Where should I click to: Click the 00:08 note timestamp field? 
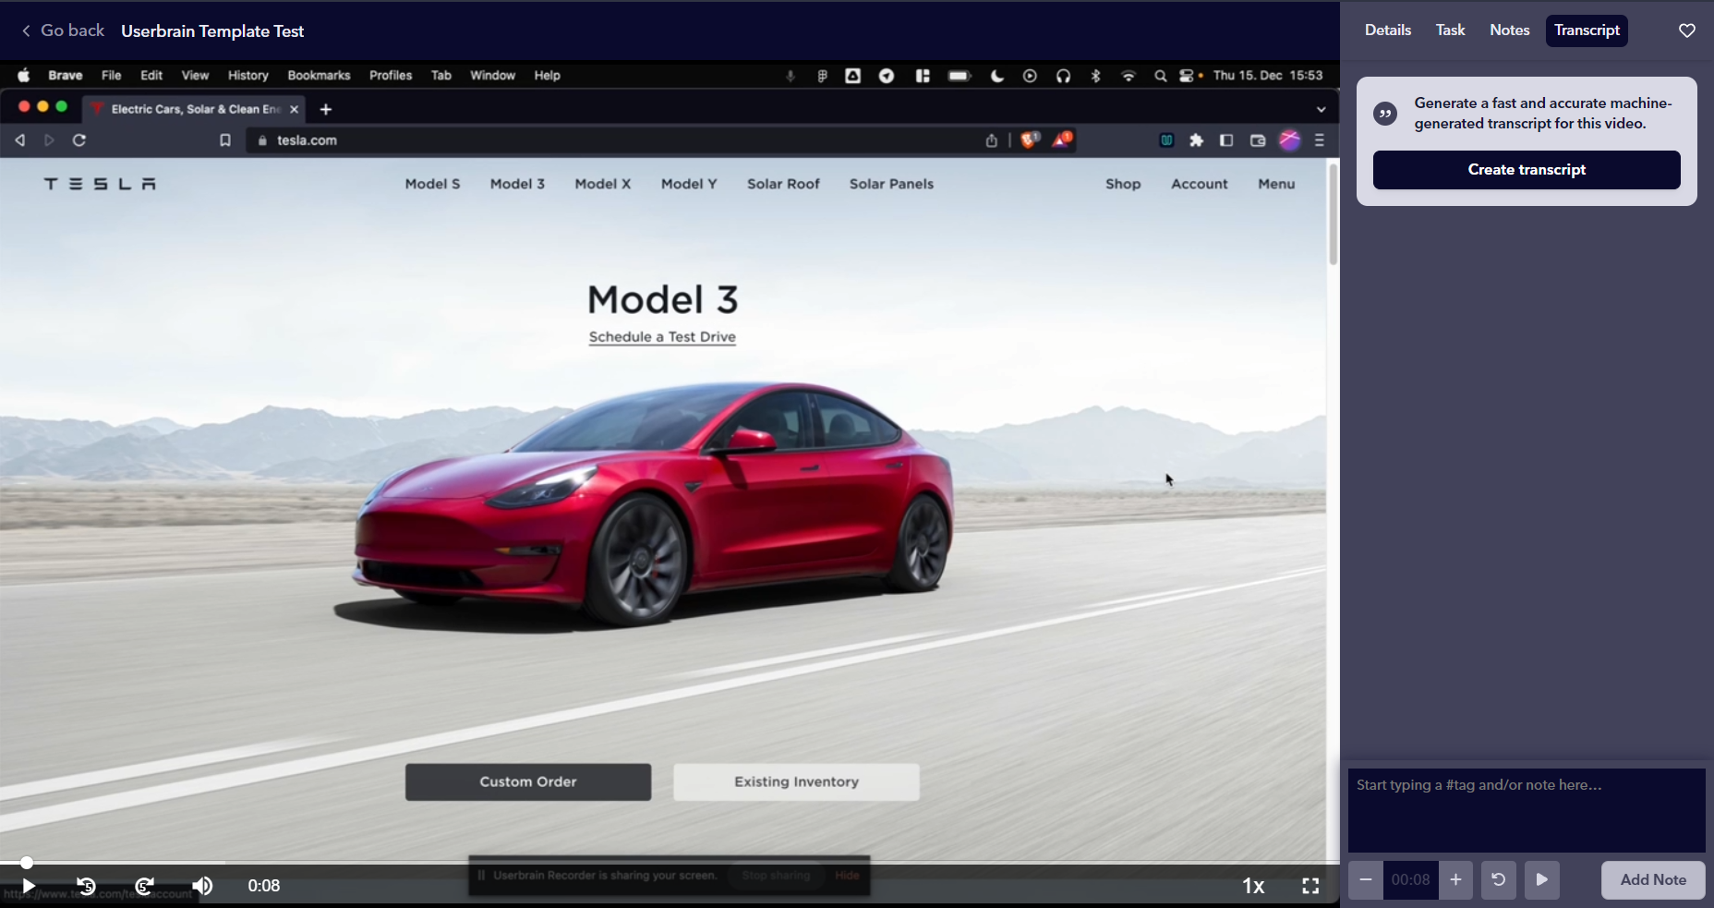click(x=1410, y=880)
